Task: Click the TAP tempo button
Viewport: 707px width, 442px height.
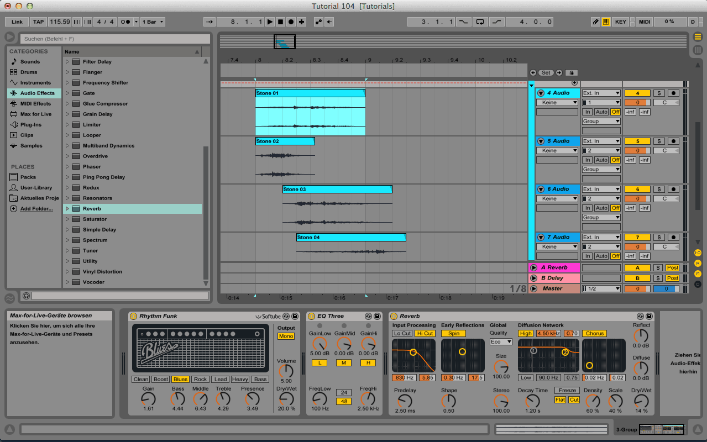Action: (38, 22)
